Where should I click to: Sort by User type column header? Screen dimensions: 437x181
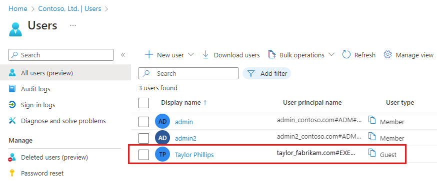(400, 103)
